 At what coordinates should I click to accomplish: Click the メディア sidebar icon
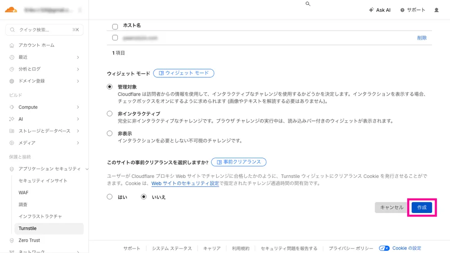[x=12, y=143]
